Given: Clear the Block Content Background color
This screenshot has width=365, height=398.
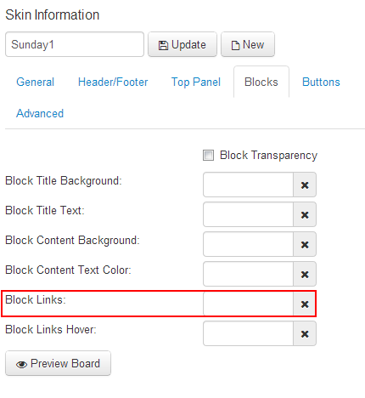Looking at the screenshot, I should coord(305,244).
